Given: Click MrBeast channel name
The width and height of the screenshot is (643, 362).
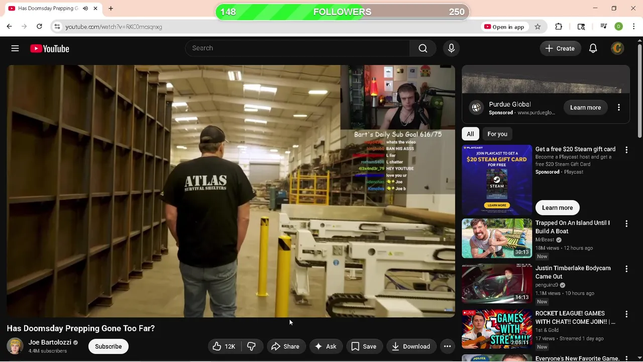Looking at the screenshot, I should pyautogui.click(x=545, y=240).
